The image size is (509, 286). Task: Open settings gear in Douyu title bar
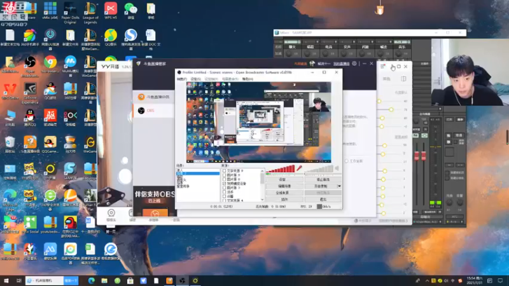354,64
